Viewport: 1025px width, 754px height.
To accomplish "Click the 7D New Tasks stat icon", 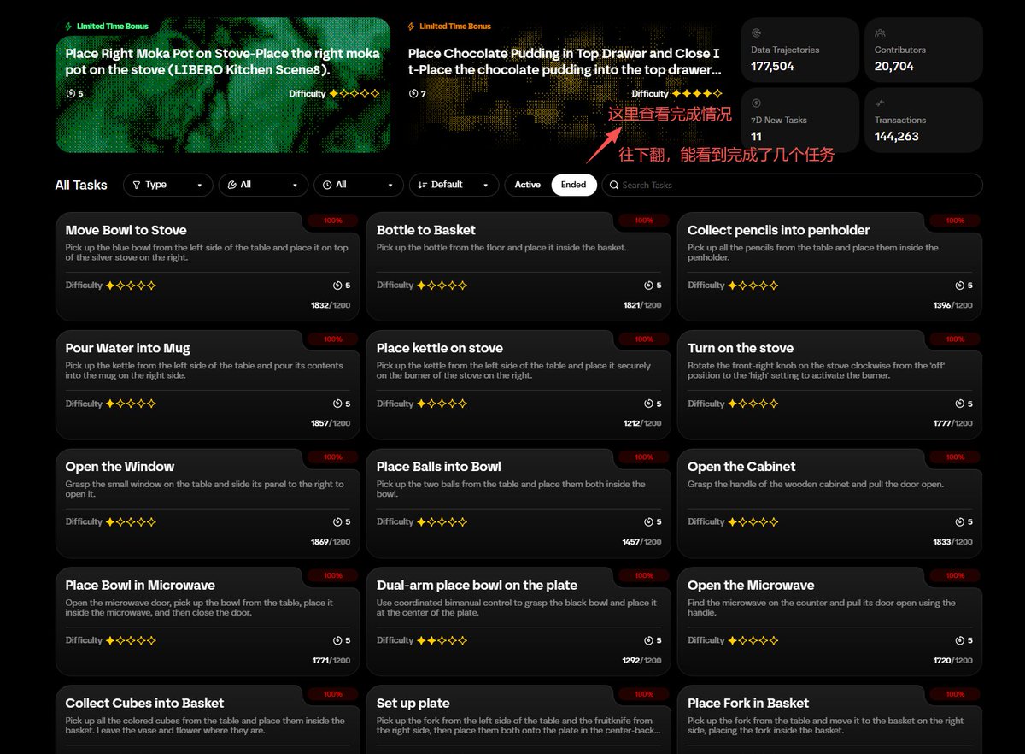I will click(756, 103).
